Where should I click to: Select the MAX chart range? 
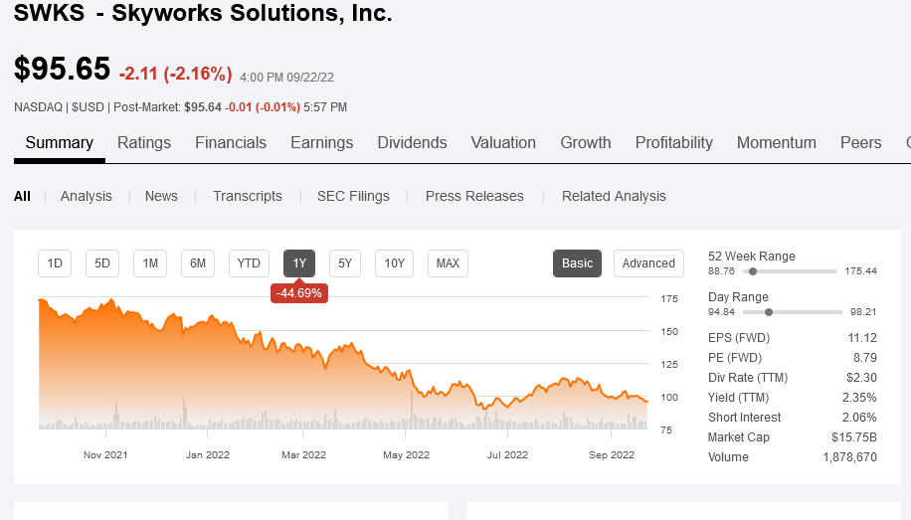tap(448, 263)
